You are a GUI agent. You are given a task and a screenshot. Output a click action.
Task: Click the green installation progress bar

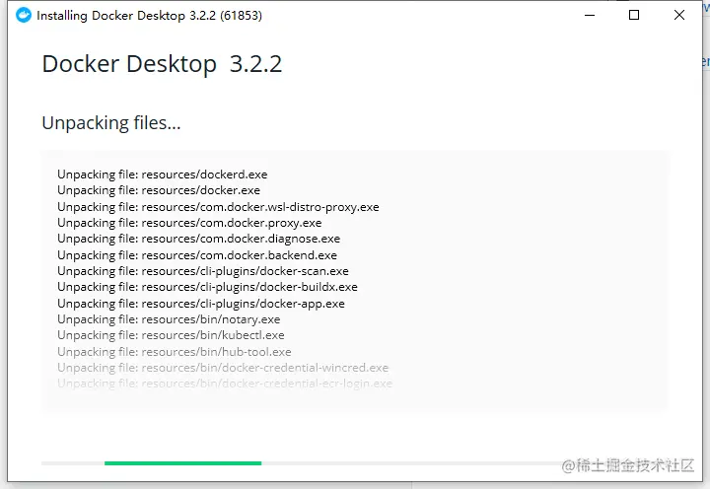coord(183,463)
